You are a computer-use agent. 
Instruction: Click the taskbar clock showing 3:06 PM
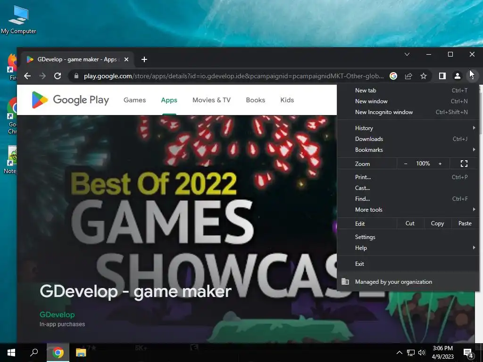point(442,353)
